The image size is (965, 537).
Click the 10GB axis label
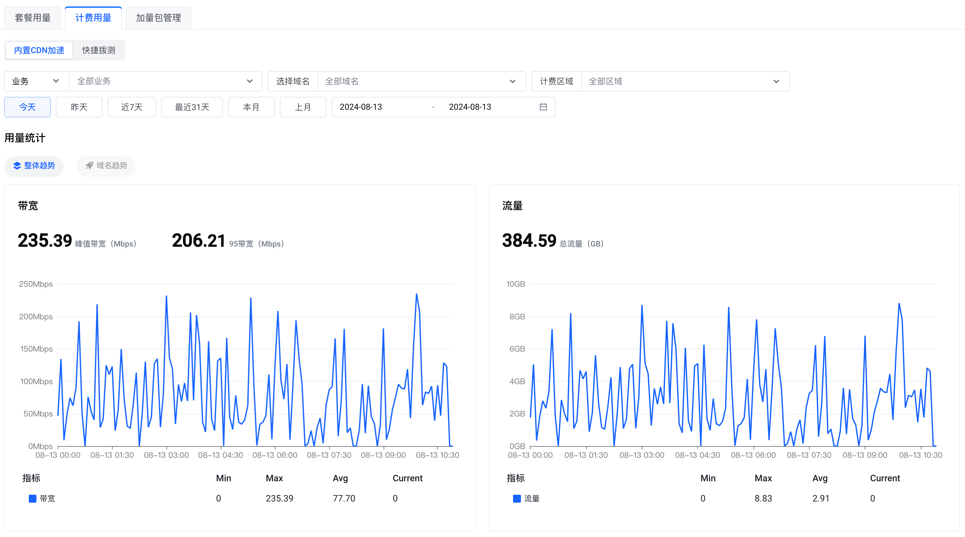point(515,284)
